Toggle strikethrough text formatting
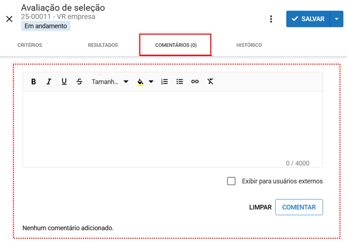 pyautogui.click(x=79, y=82)
